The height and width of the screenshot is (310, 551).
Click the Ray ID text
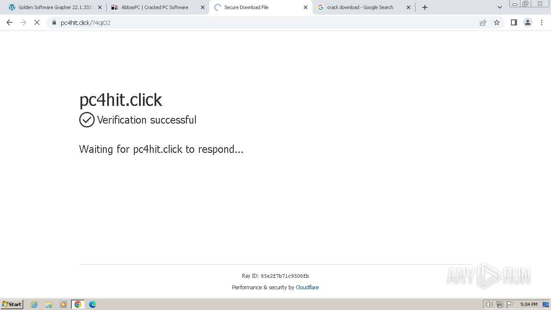pos(275,276)
